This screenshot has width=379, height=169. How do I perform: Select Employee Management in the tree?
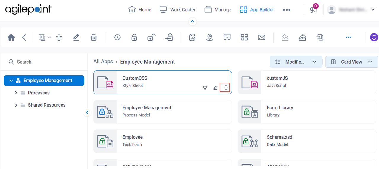click(x=44, y=81)
